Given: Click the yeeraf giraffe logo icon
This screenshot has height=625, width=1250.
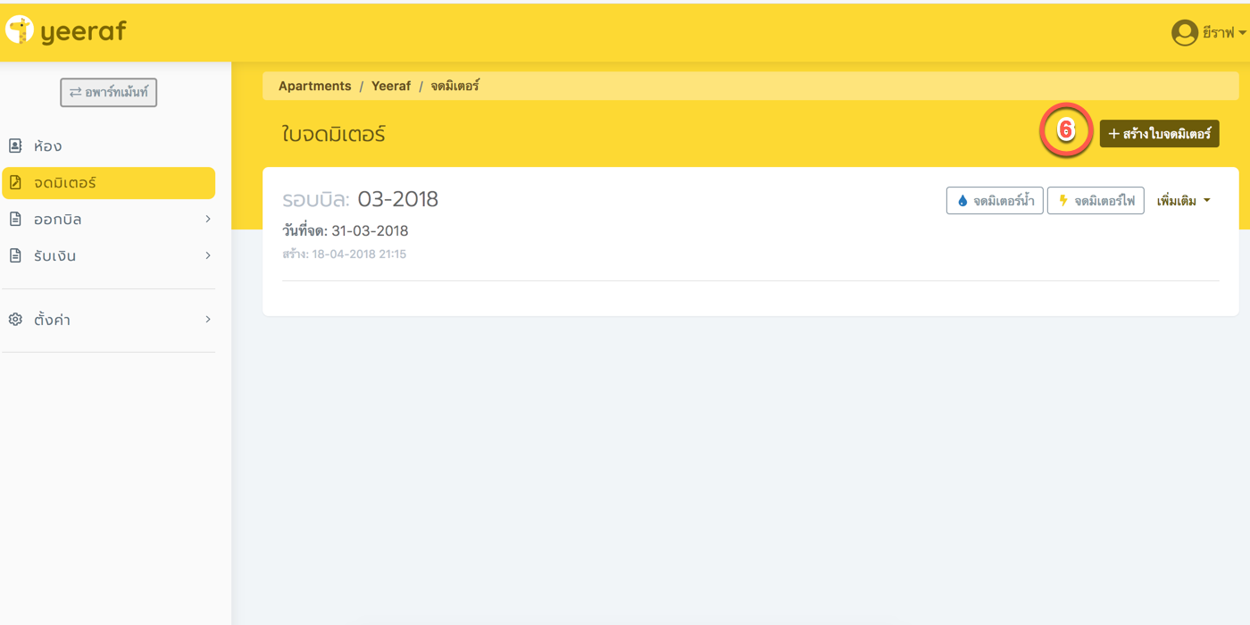Looking at the screenshot, I should [x=19, y=31].
